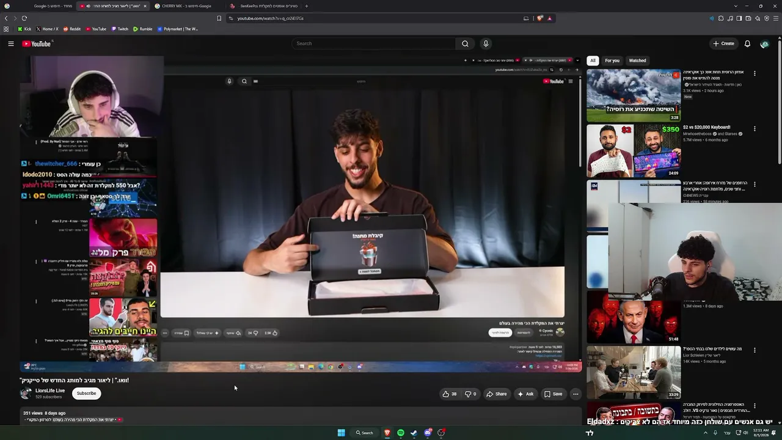Open Steam from the taskbar
782x440 pixels.
coord(414,433)
